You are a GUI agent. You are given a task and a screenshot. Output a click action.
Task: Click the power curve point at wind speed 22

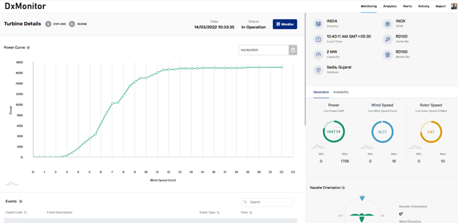point(282,67)
